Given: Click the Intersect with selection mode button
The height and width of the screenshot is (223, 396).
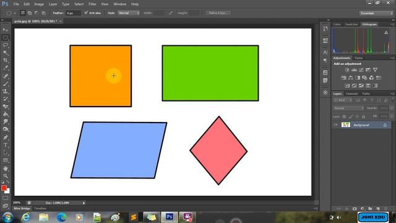Looking at the screenshot, I should 43,13.
